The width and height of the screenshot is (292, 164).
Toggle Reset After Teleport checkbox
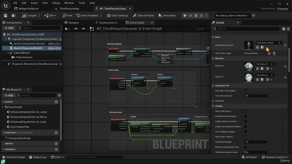tap(245, 137)
